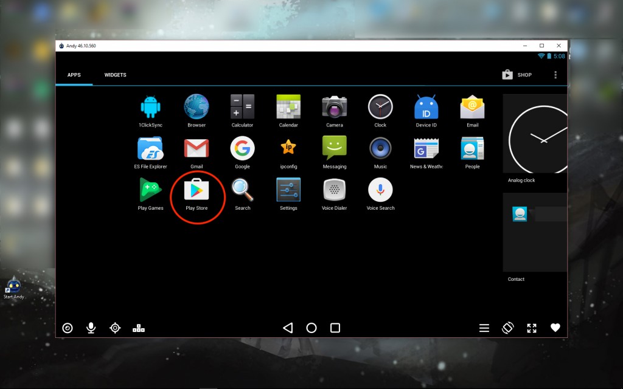623x389 pixels.
Task: Toggle screen rotation using the rotate icon
Action: point(508,328)
